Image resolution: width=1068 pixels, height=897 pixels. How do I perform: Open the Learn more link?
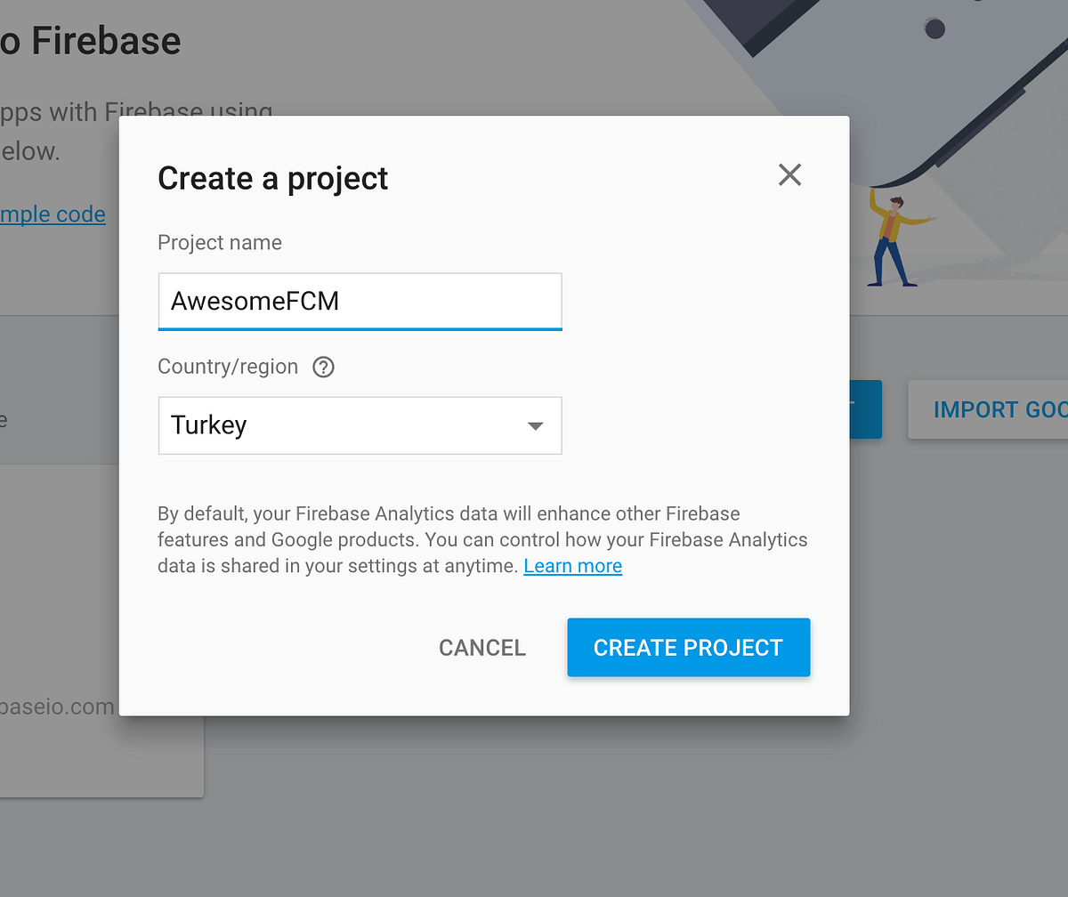pos(572,566)
